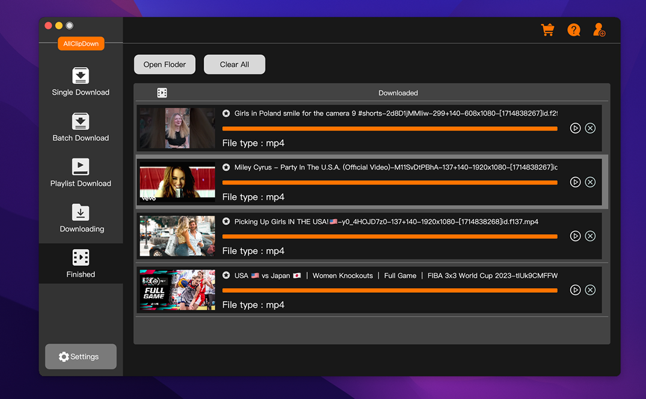Image resolution: width=646 pixels, height=399 pixels.
Task: Play the Picking Up Girls IN THE USA video
Action: [575, 236]
